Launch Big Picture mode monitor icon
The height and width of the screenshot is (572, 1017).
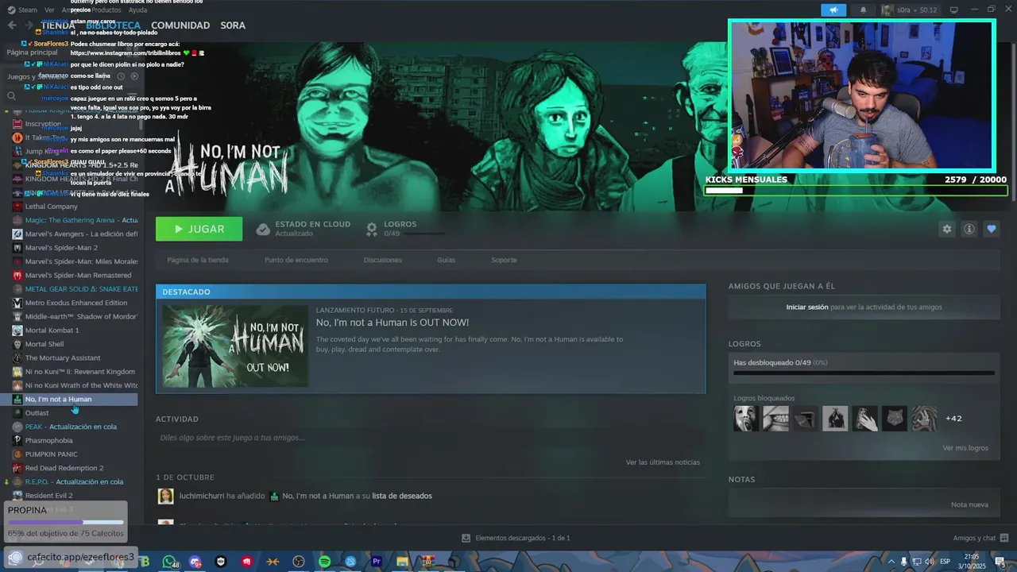pos(954,10)
